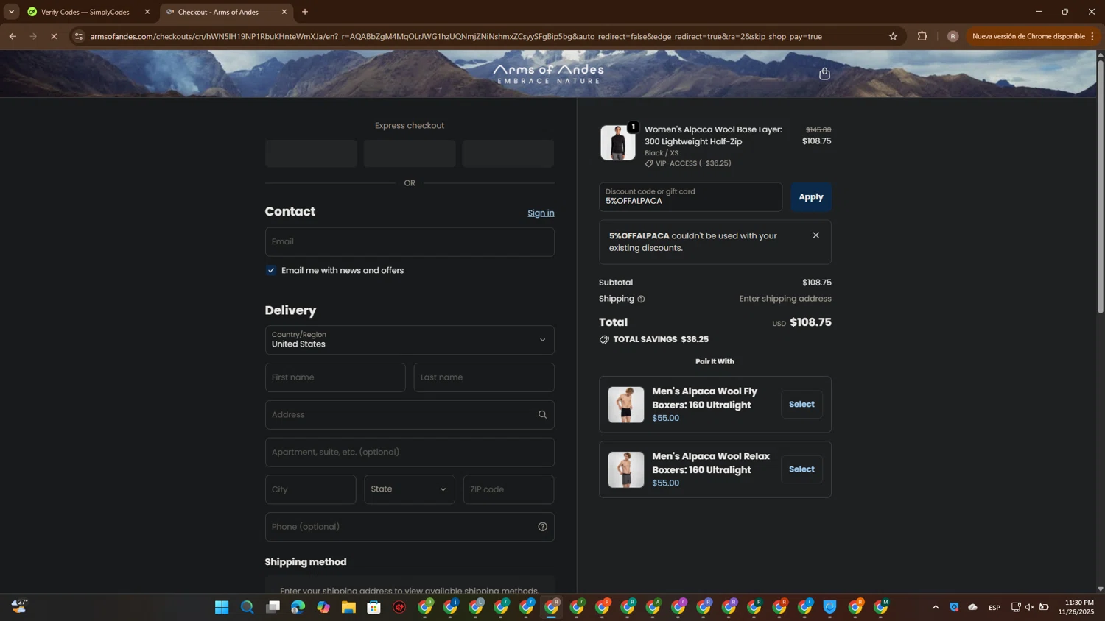Click the City input field

click(310, 489)
